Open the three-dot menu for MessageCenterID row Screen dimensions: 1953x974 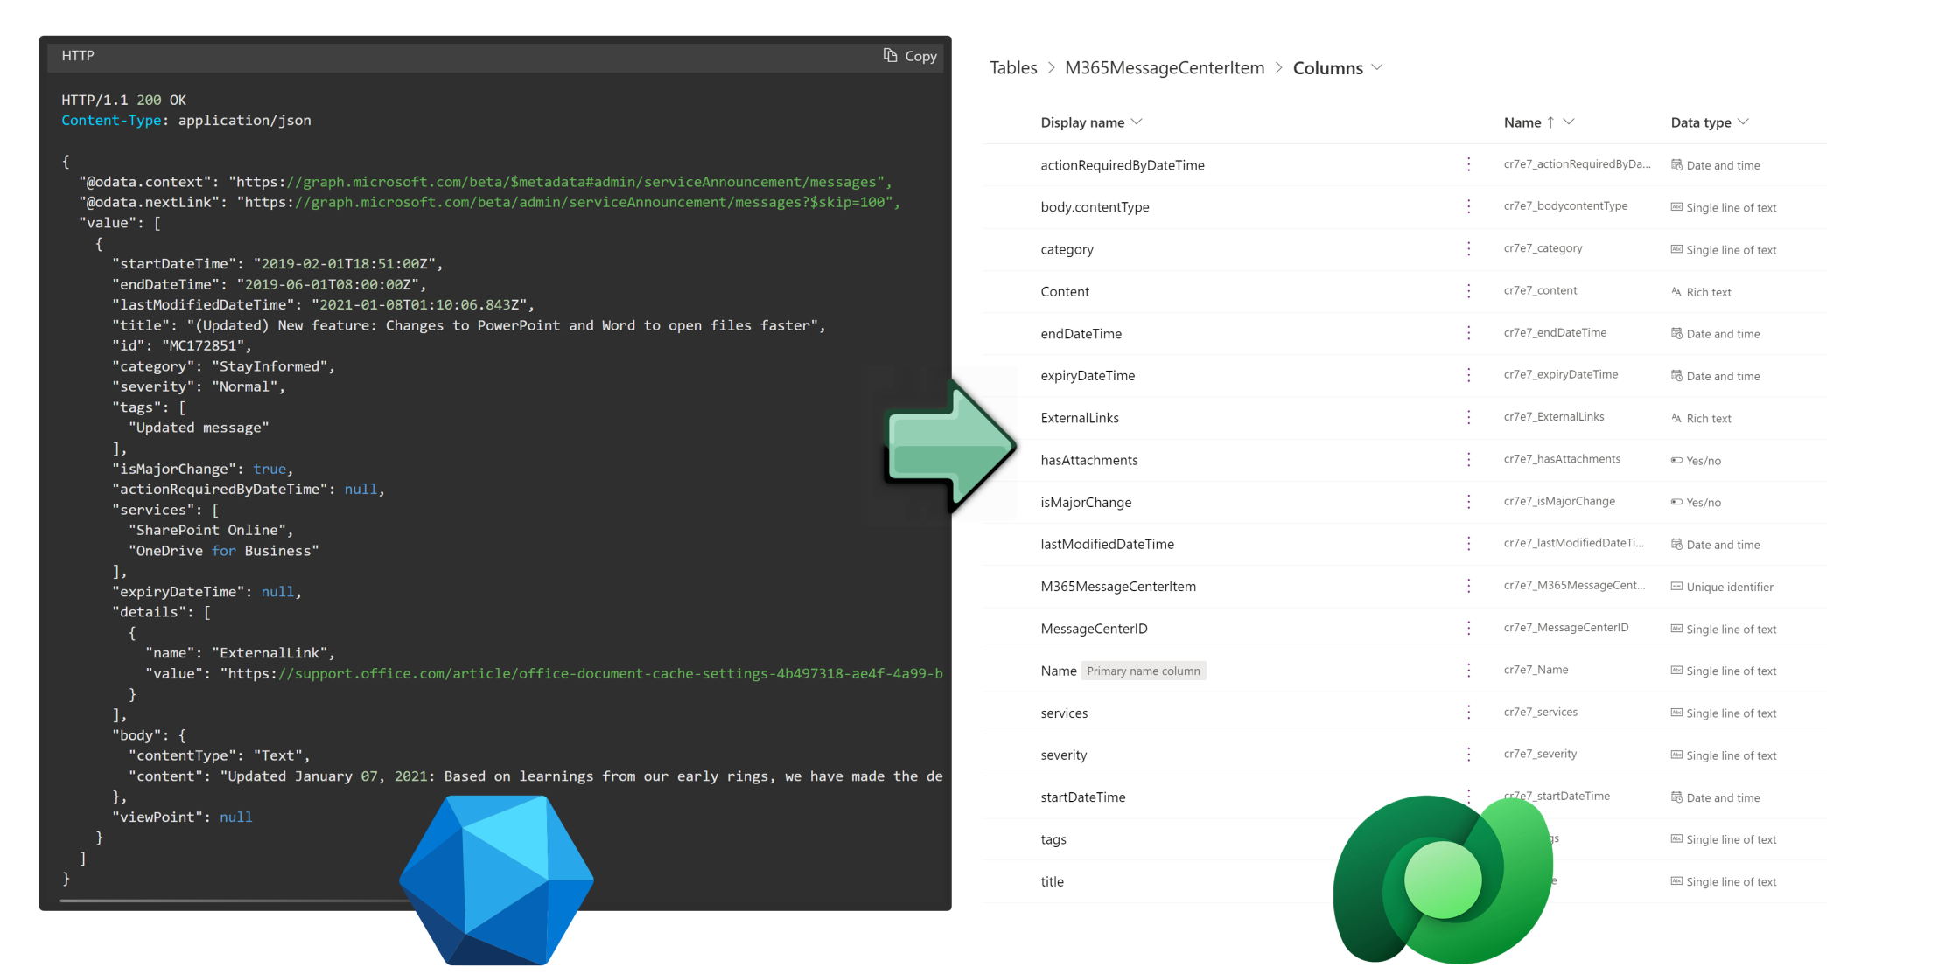click(1468, 629)
